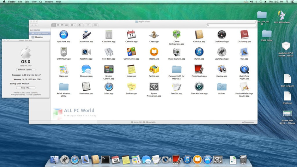Select Reminders.app icon
The height and width of the screenshot is (167, 297).
click(x=86, y=87)
